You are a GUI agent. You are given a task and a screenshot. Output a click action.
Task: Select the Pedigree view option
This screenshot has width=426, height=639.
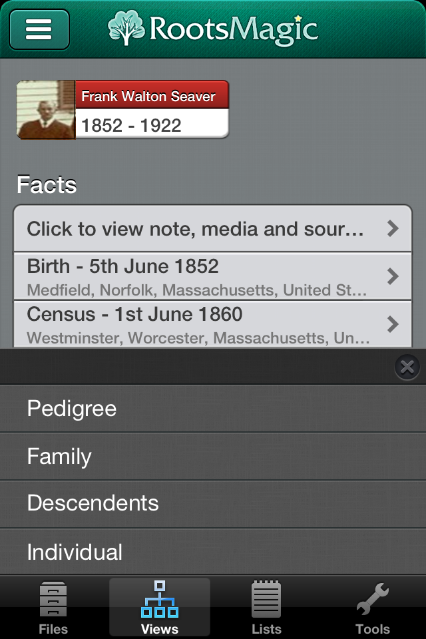click(72, 409)
